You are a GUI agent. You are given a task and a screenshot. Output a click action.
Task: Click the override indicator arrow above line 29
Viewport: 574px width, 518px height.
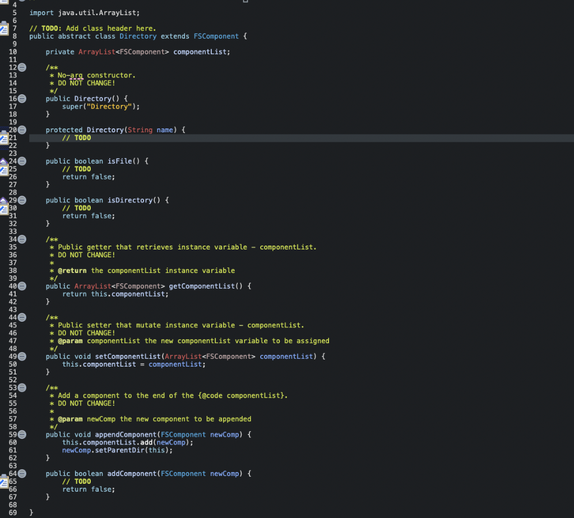[x=4, y=200]
